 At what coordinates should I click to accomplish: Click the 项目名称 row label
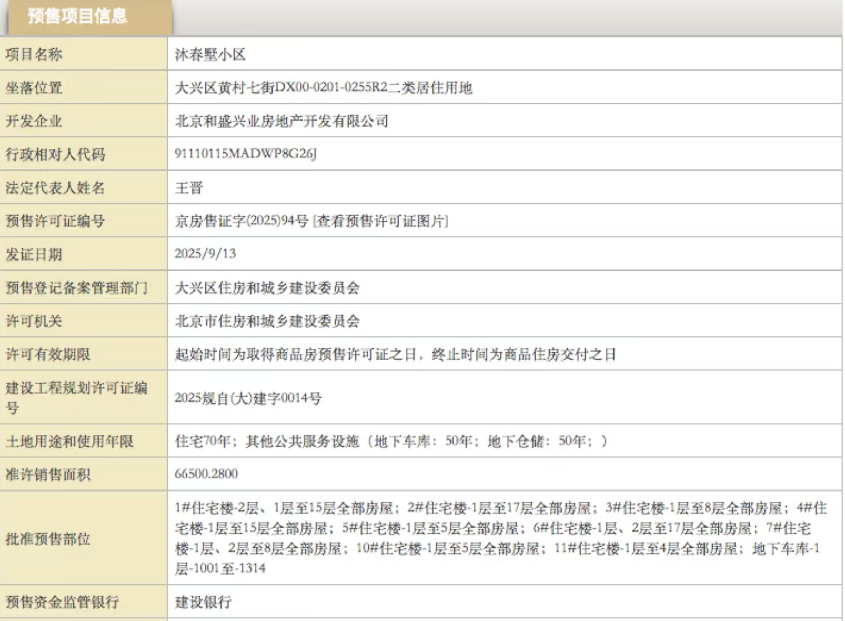click(34, 54)
